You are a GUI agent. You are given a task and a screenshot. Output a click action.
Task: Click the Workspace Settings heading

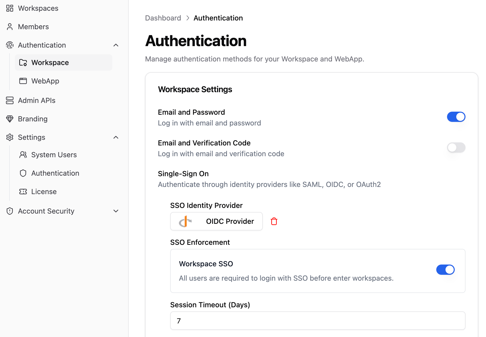195,89
